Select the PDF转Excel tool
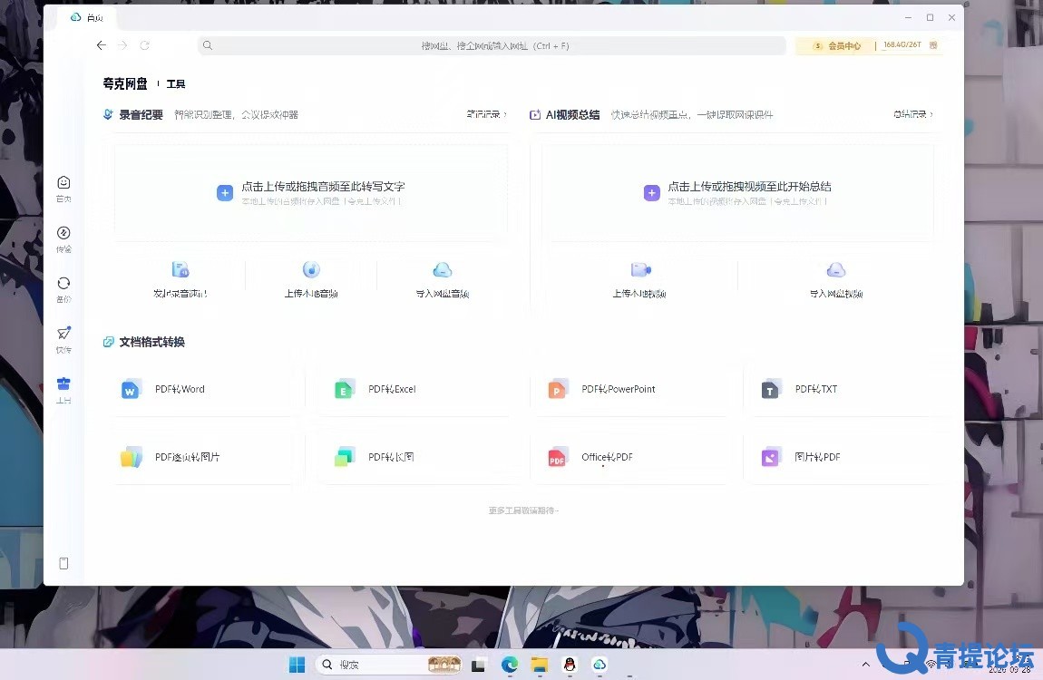 (x=416, y=389)
